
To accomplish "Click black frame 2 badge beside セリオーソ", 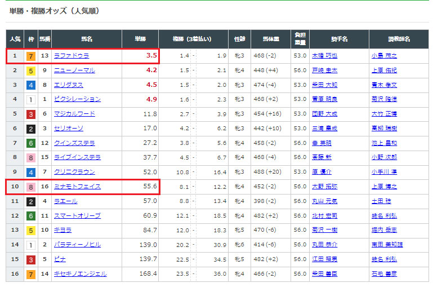I will point(30,129).
